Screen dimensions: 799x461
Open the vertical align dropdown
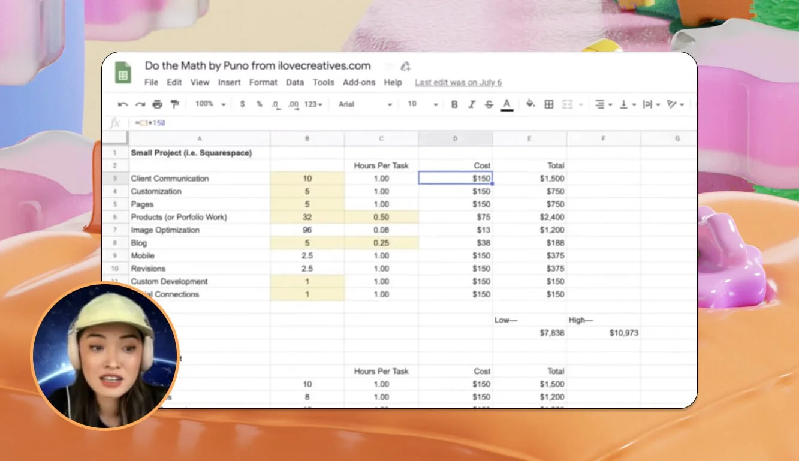(626, 104)
